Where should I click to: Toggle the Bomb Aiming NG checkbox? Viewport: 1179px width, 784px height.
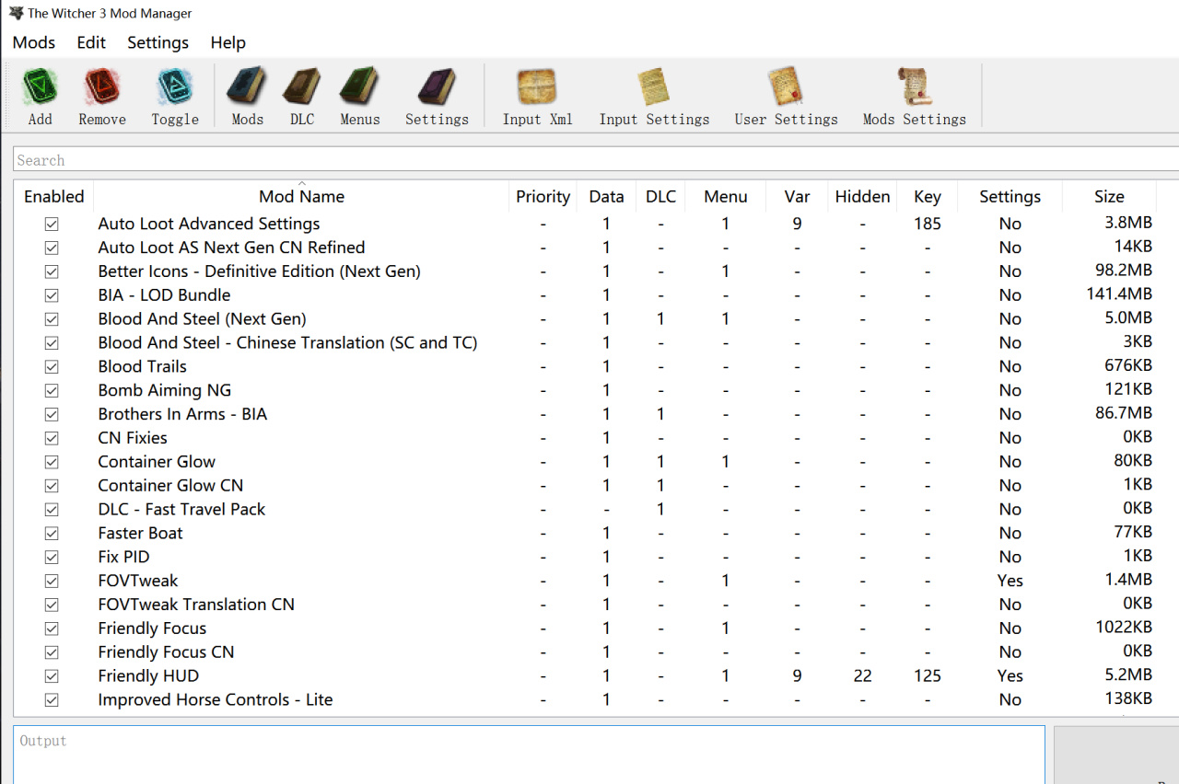click(52, 390)
